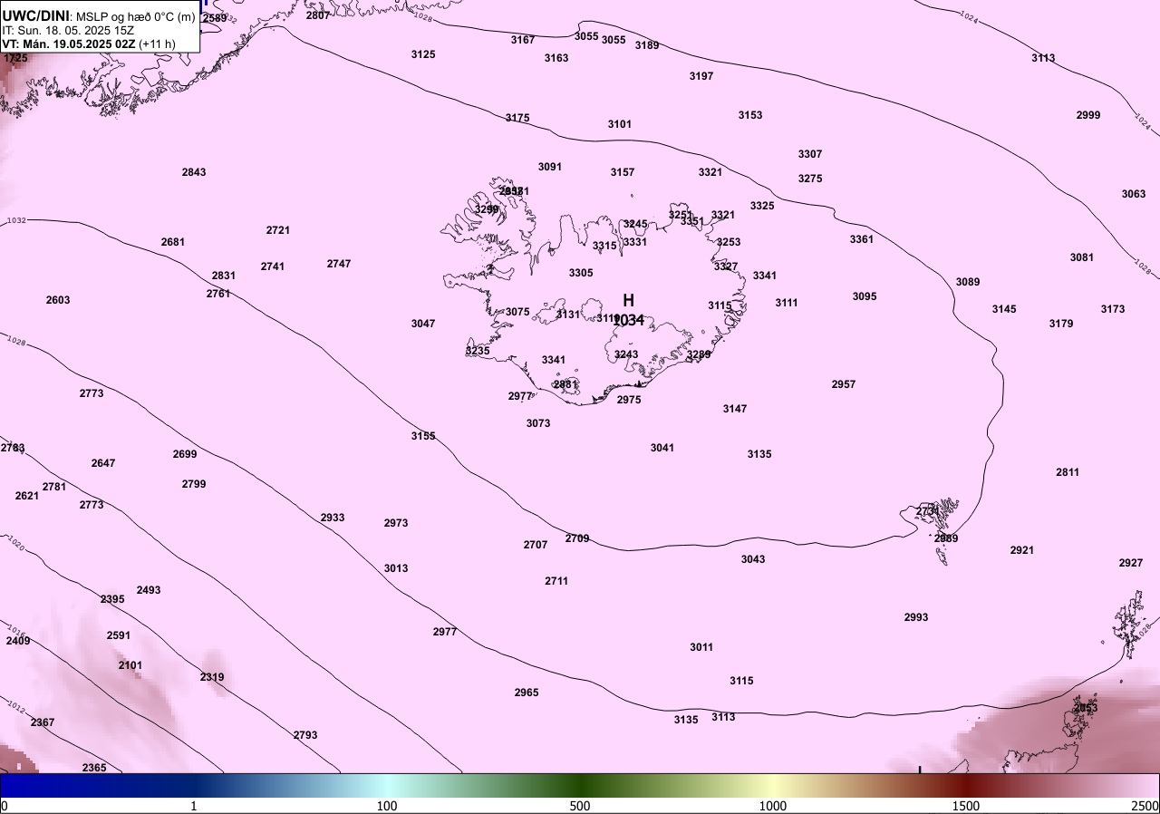Viewport: 1160px width, 814px height.
Task: Click the height value 3073 south of Iceland
Action: [x=538, y=423]
